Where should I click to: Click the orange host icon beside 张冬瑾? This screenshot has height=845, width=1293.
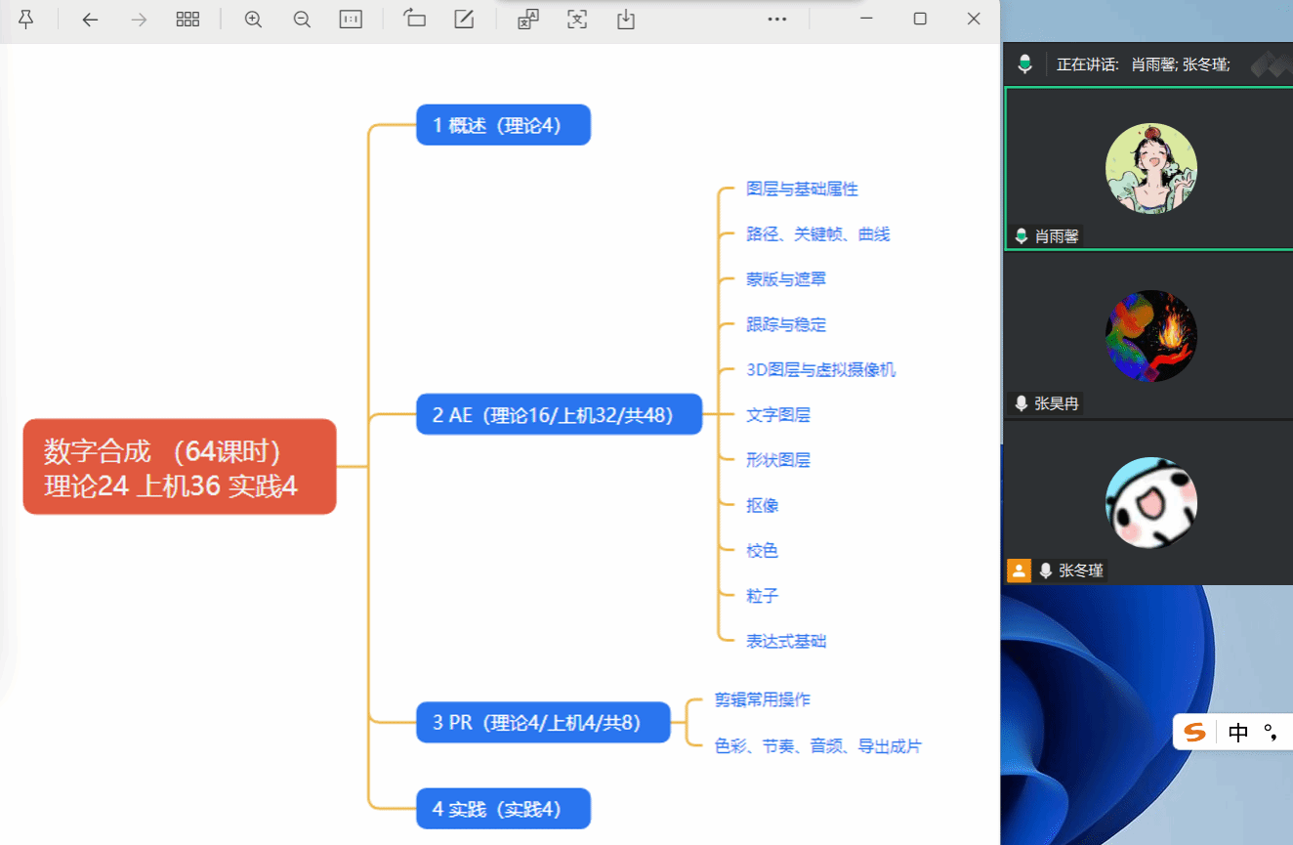[x=1019, y=570]
